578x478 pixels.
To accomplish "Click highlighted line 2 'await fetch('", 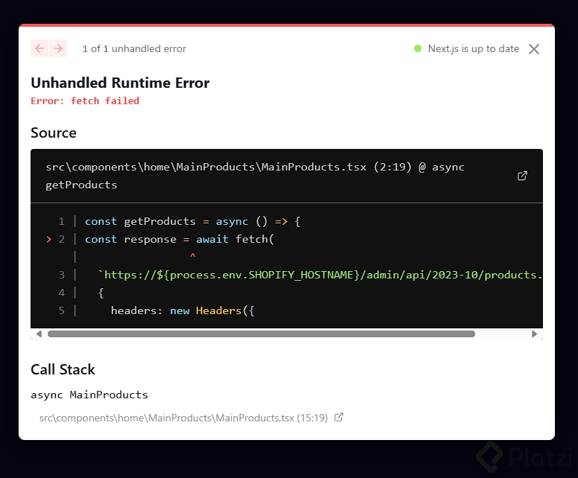I will [180, 239].
